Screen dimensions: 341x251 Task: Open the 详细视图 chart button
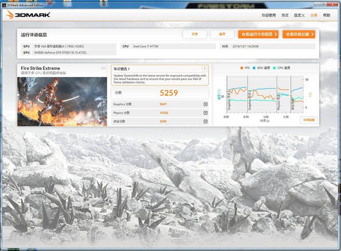309,120
